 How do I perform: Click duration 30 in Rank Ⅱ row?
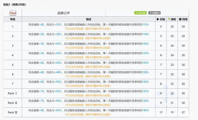(183, 103)
